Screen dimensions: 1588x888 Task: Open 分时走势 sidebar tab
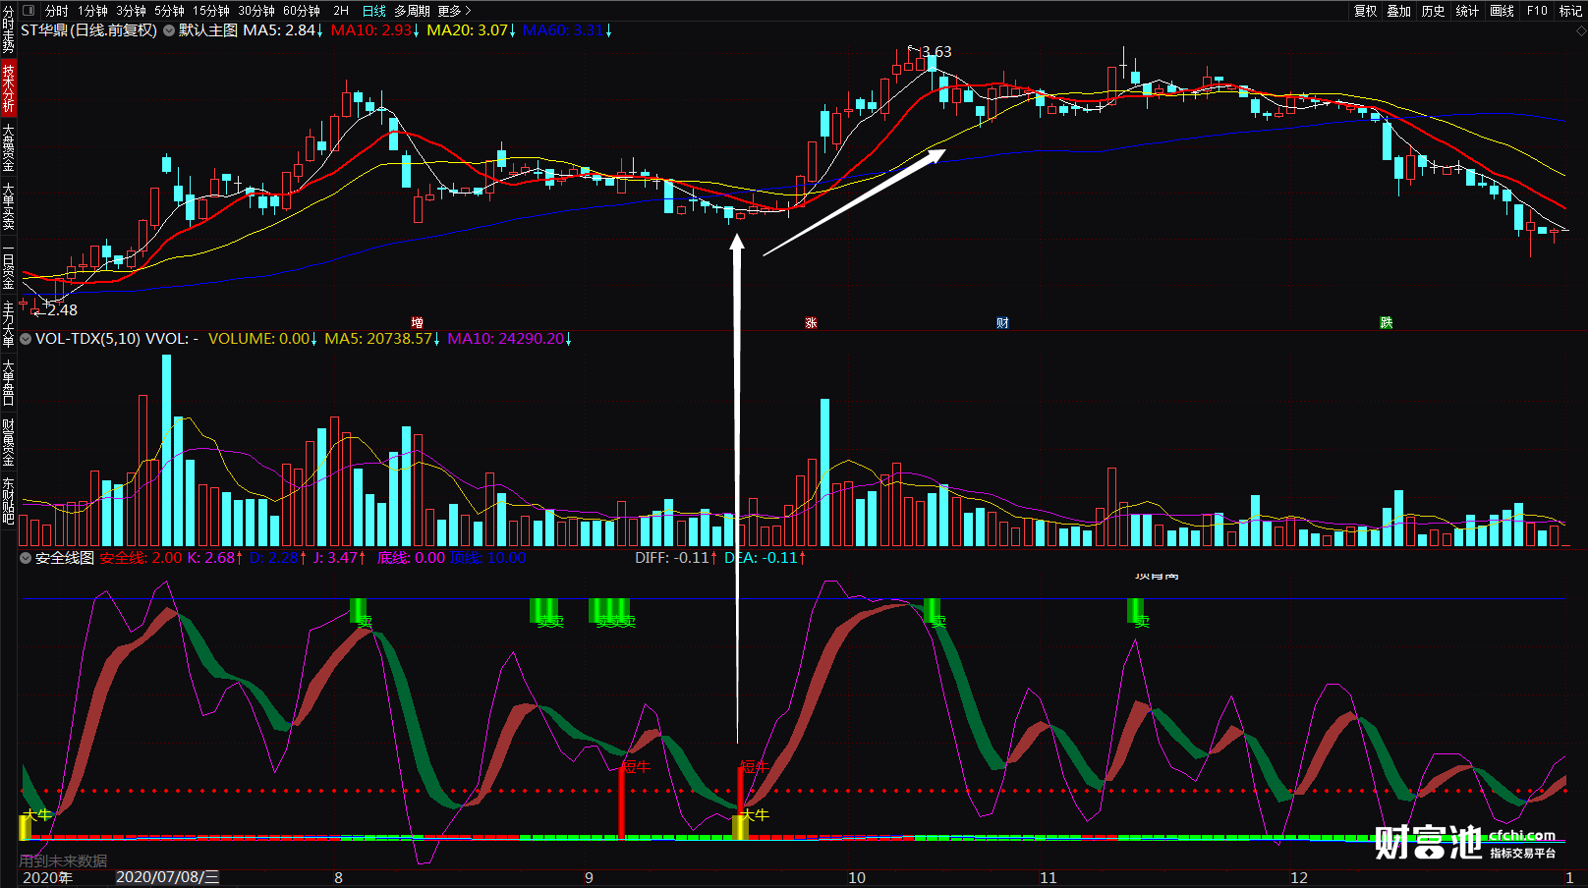point(8,29)
